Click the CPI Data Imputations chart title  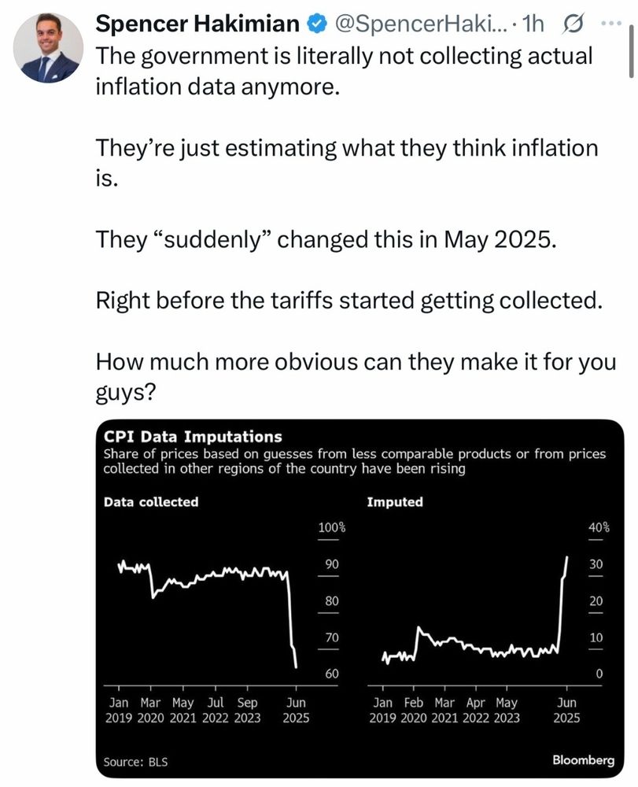(x=193, y=437)
